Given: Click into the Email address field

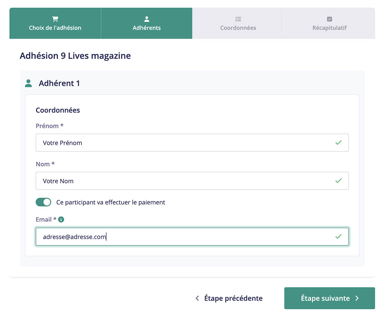Looking at the screenshot, I should (192, 237).
